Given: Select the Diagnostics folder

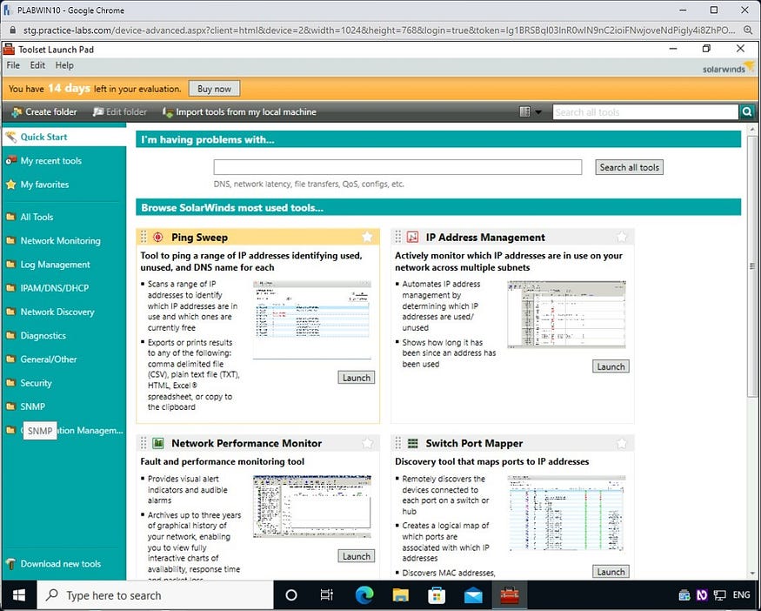Looking at the screenshot, I should (43, 336).
